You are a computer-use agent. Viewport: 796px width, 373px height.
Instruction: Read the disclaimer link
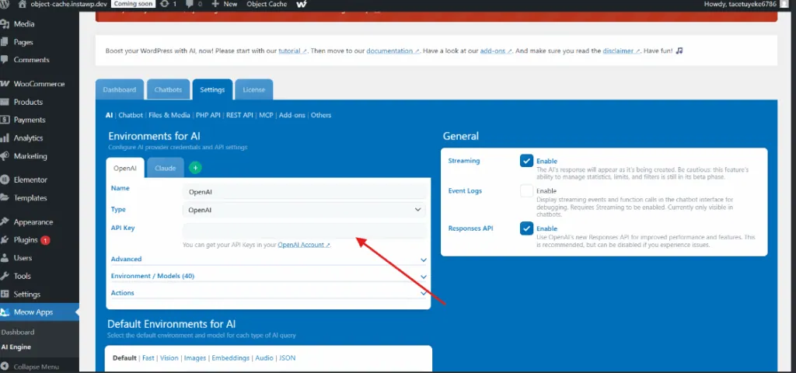tap(621, 51)
